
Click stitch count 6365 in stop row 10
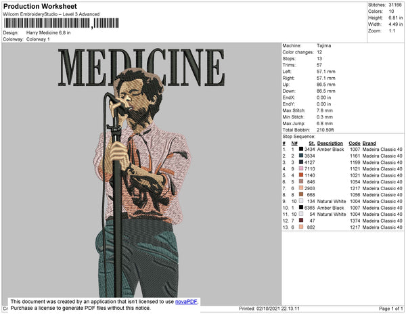click(x=310, y=208)
